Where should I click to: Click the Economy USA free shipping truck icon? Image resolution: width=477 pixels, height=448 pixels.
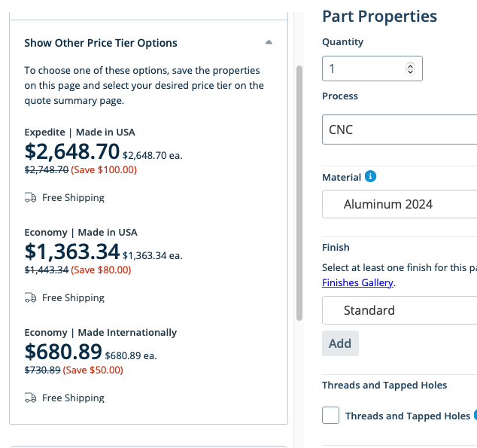30,297
